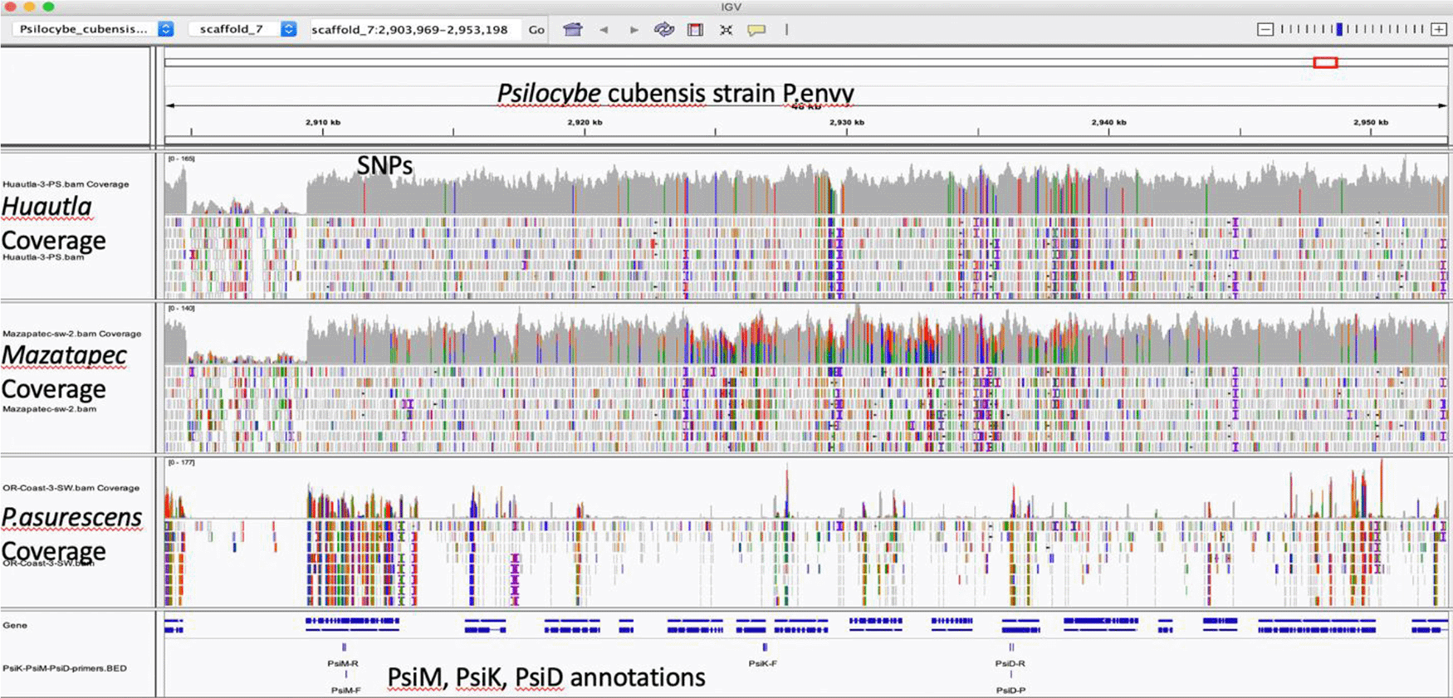Click the Home genome view icon
Image resolution: width=1453 pixels, height=698 pixels.
pyautogui.click(x=572, y=30)
